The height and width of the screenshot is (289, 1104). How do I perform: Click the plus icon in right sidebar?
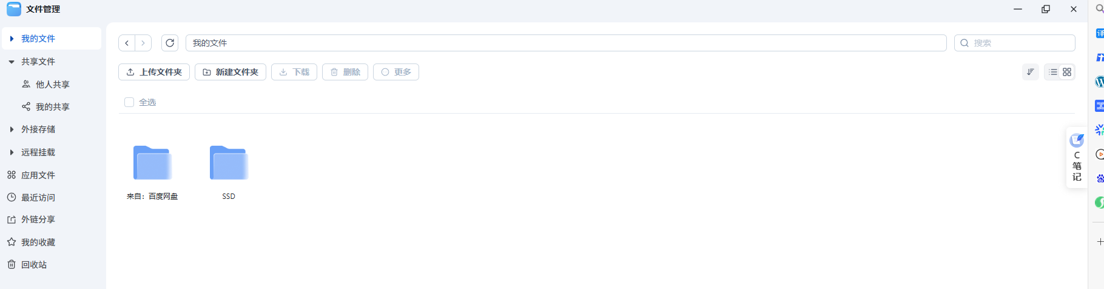coord(1100,241)
